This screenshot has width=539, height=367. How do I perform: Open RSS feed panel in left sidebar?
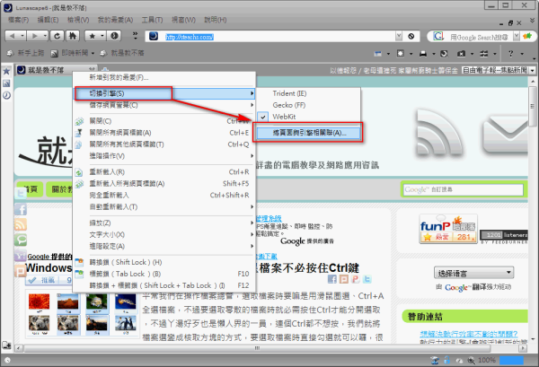[x=6, y=83]
